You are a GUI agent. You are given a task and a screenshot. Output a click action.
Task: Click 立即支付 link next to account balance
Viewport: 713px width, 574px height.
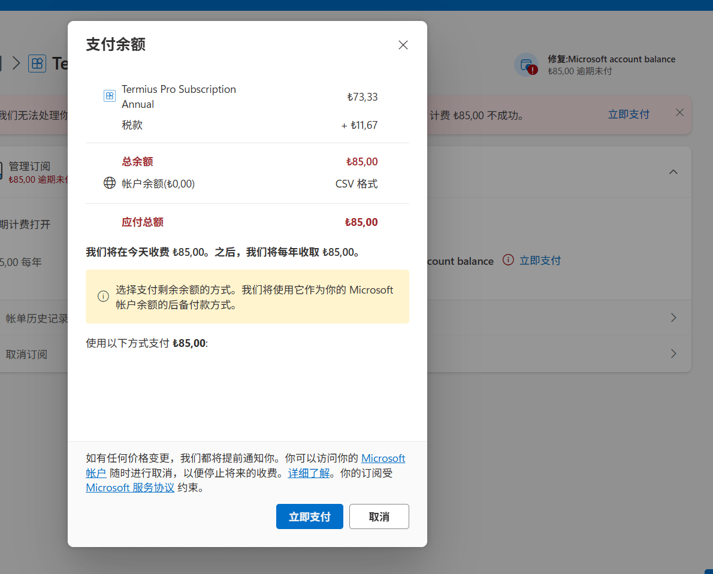[x=540, y=260]
